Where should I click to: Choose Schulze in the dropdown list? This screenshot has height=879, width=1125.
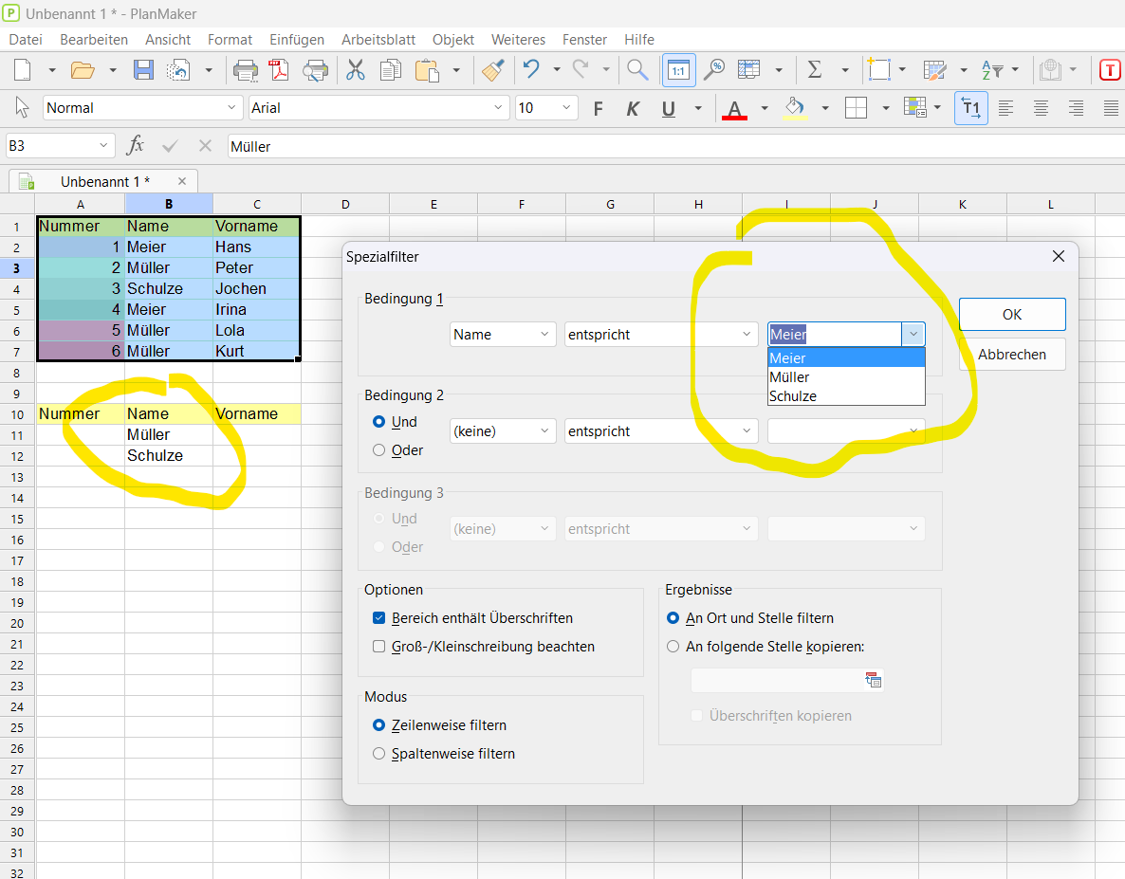coord(846,395)
